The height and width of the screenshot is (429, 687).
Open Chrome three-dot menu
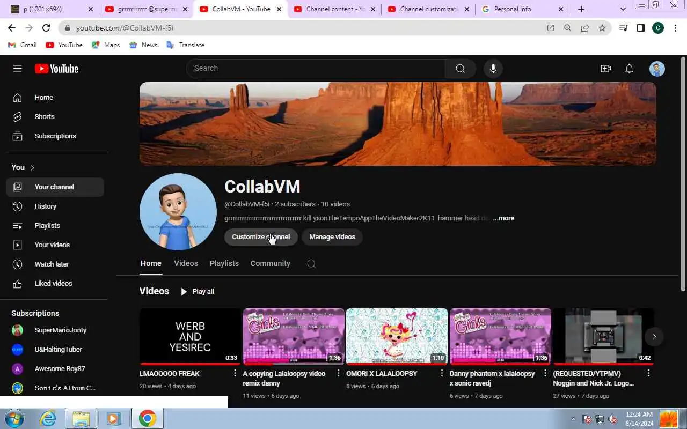pos(675,28)
